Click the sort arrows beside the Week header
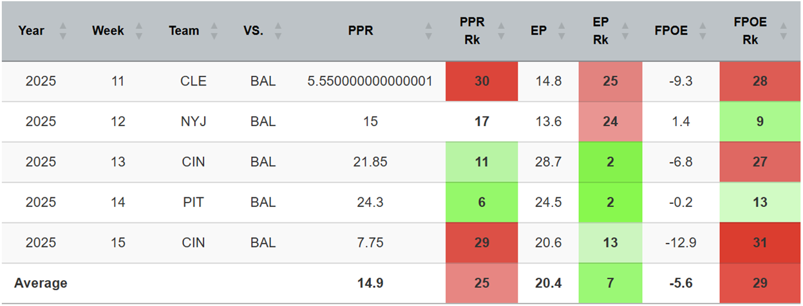The image size is (803, 306). pos(138,31)
